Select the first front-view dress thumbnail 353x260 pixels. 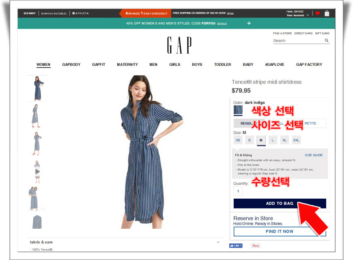point(38,89)
